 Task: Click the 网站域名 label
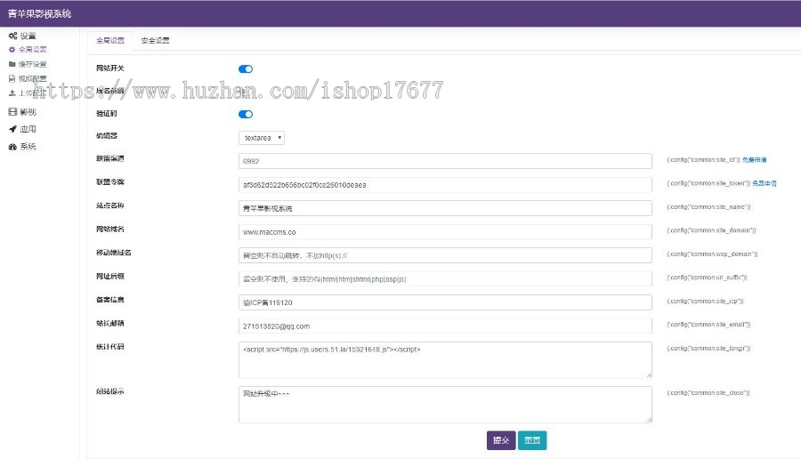pos(110,229)
